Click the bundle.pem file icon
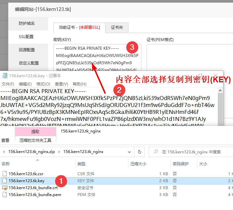This screenshot has height=210, width=233. coord(5,194)
